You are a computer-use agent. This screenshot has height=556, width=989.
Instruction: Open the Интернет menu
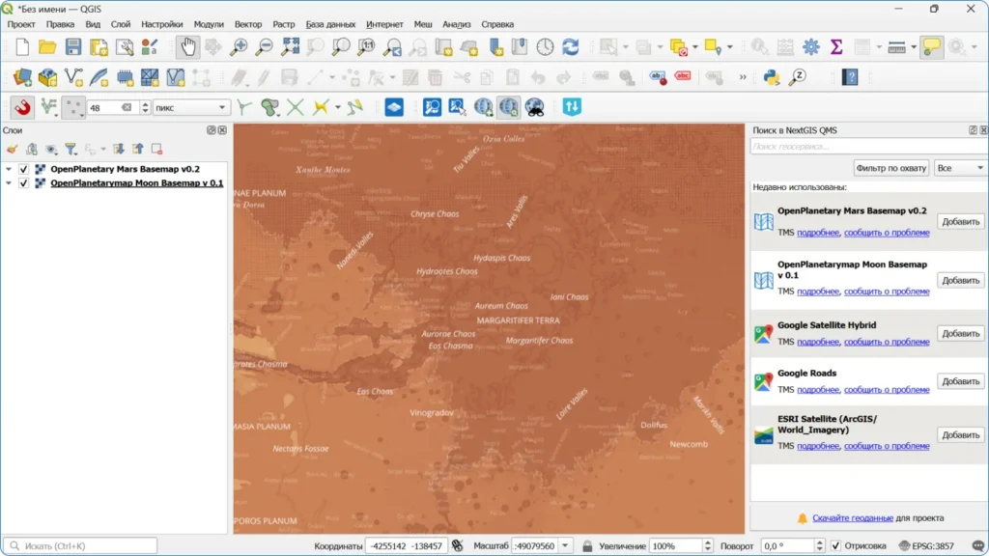pyautogui.click(x=384, y=24)
